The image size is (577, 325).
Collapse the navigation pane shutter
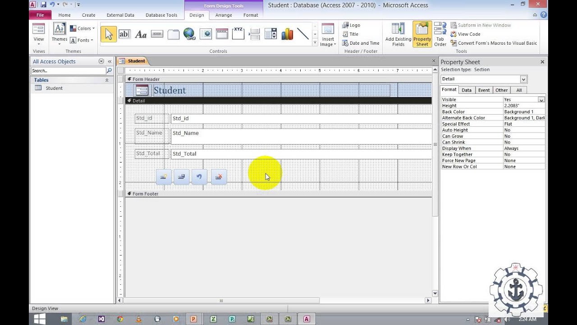[x=110, y=61]
